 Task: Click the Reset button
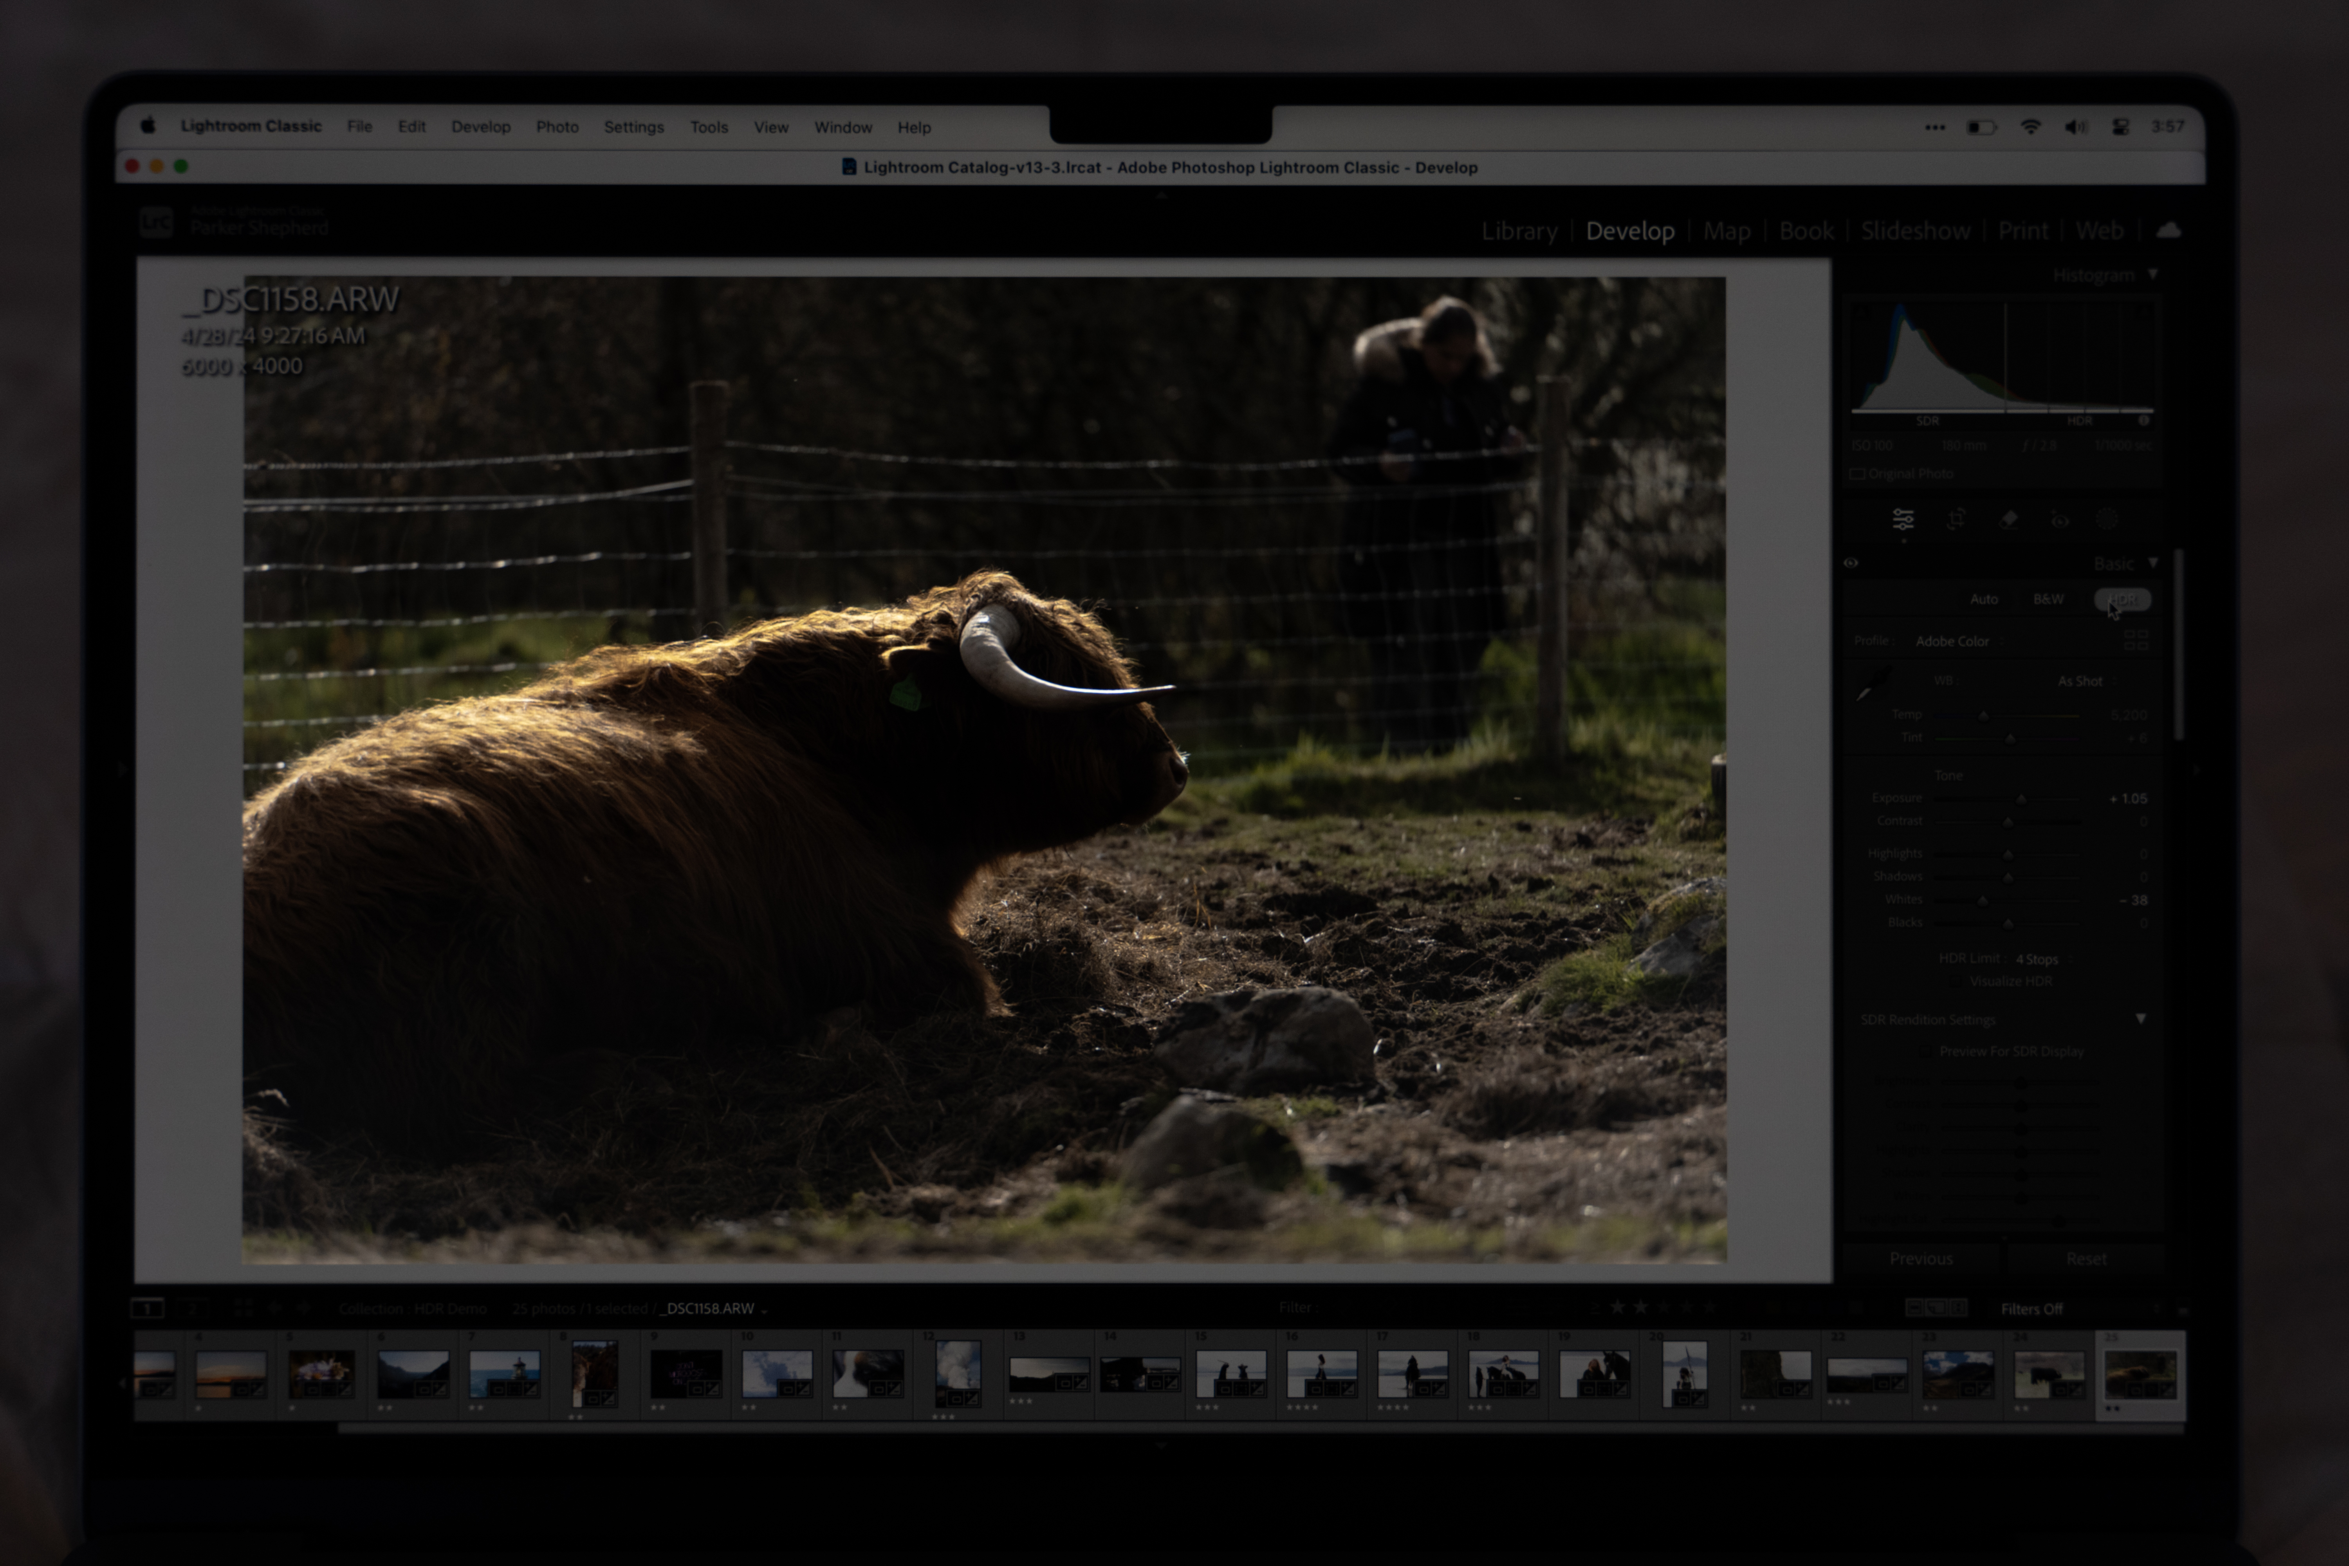point(2086,1258)
